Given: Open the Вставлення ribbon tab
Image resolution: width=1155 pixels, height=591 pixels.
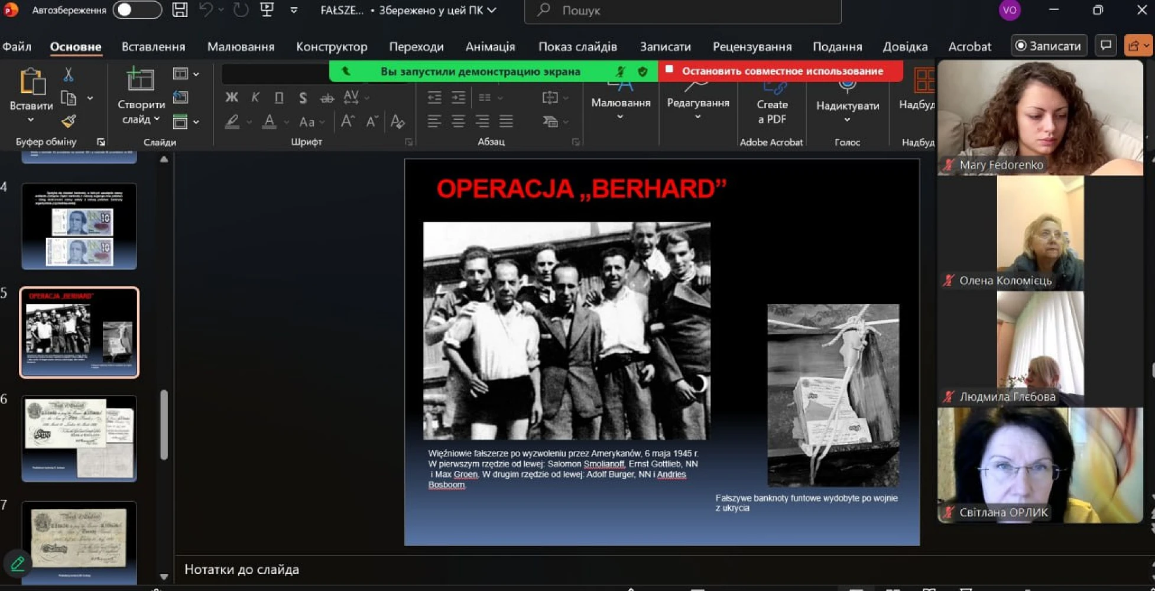Looking at the screenshot, I should point(153,46).
